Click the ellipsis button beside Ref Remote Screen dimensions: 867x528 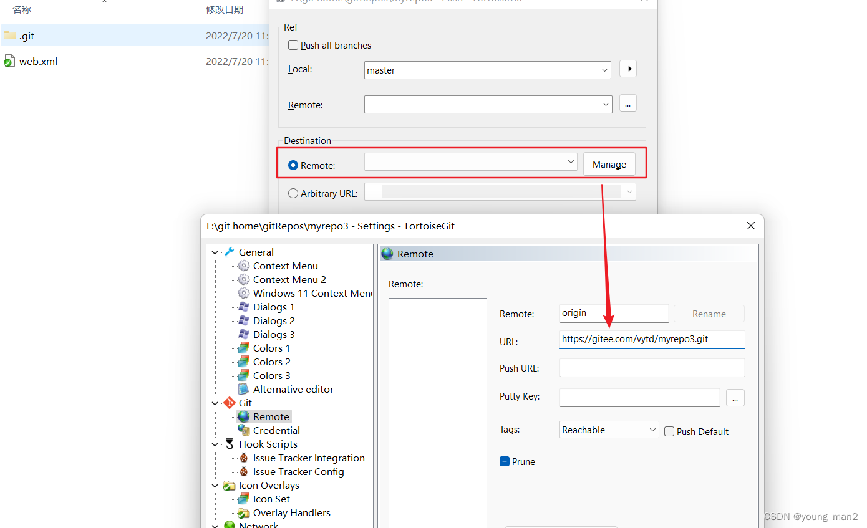(628, 104)
